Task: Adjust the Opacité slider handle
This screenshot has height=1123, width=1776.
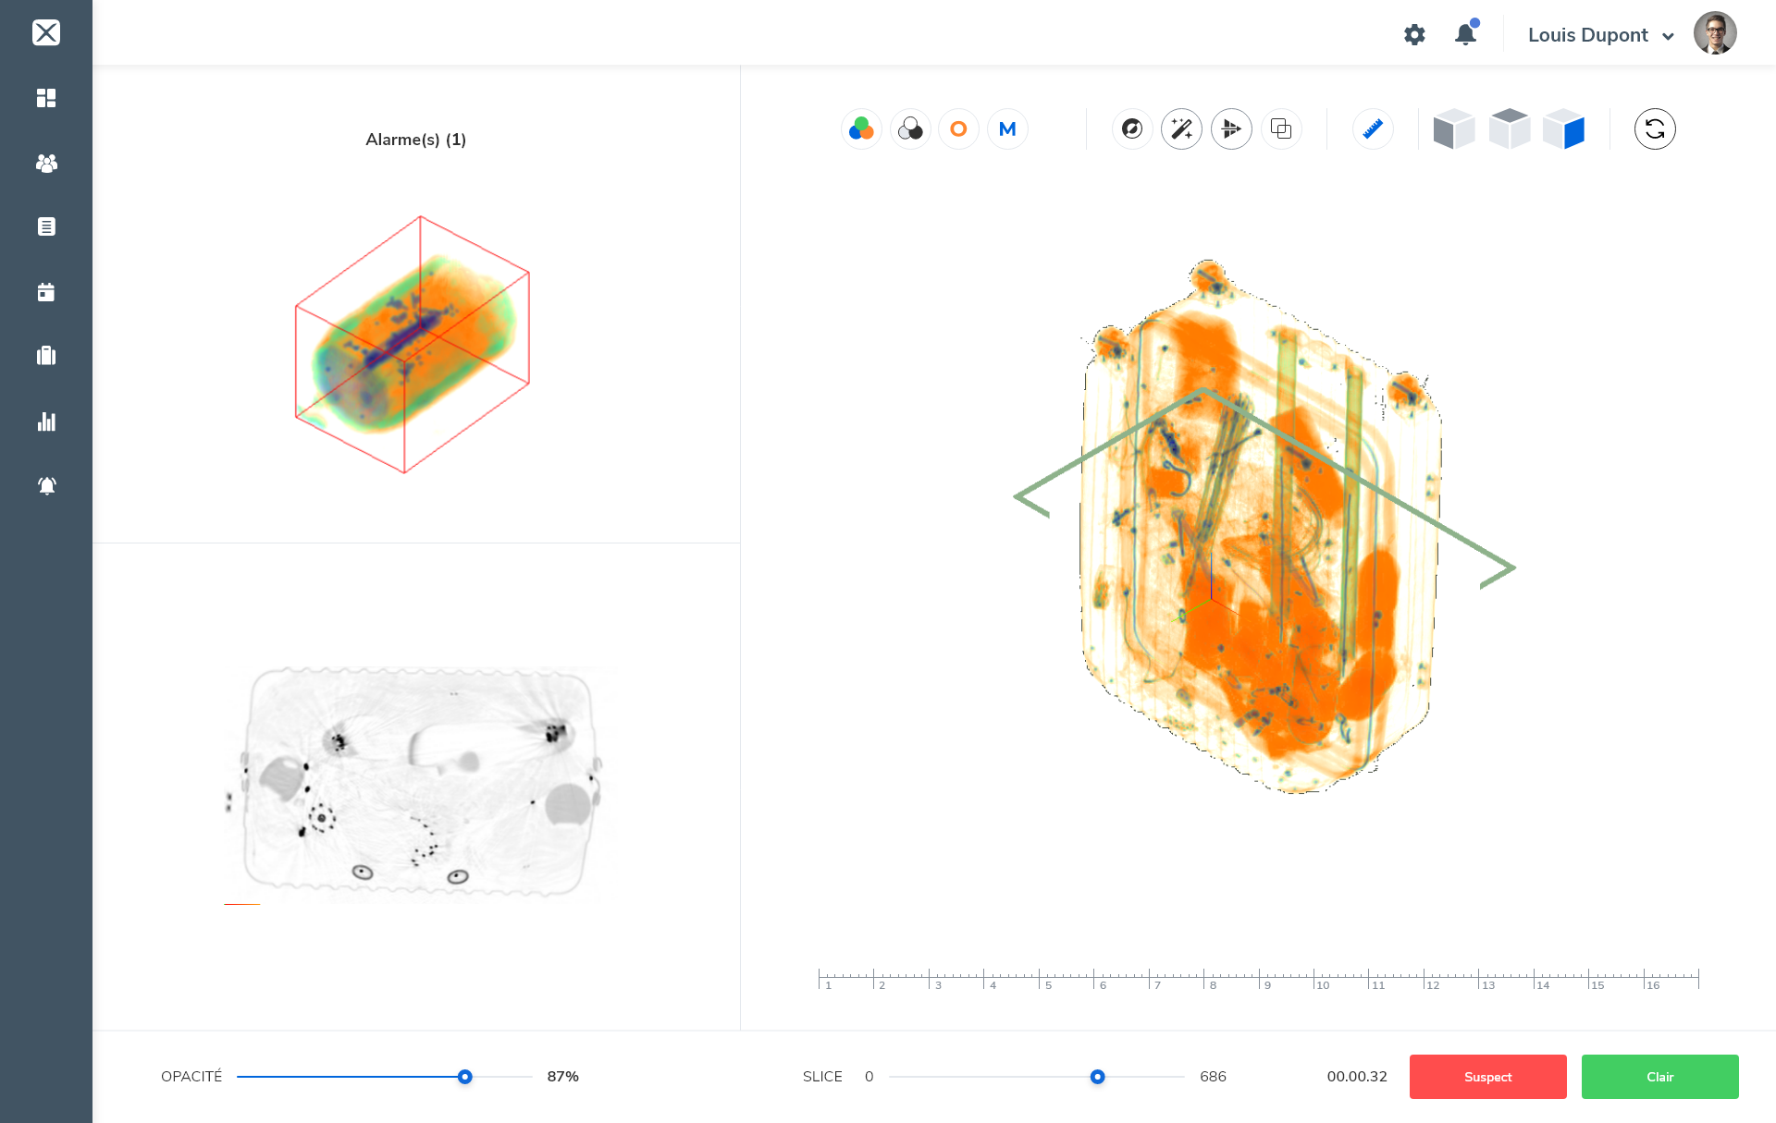Action: pos(464,1077)
